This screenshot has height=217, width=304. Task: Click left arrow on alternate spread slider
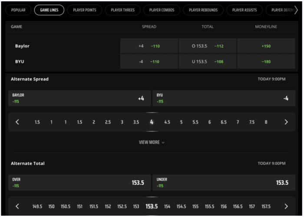click(17, 122)
